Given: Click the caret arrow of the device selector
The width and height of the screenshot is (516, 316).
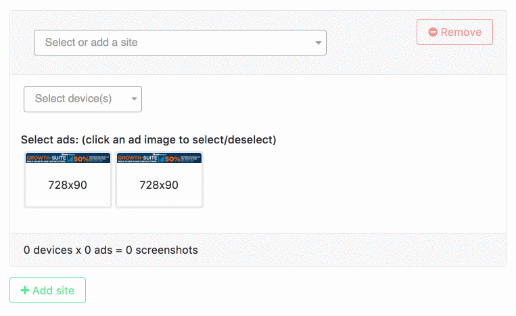Looking at the screenshot, I should (134, 99).
